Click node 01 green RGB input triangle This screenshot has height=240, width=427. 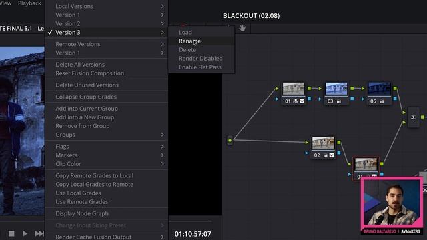pyautogui.click(x=277, y=89)
